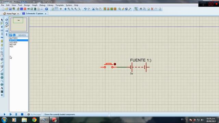
Task: Open the blue Schematic Capture toolbar icon
Action: tap(22, 9)
